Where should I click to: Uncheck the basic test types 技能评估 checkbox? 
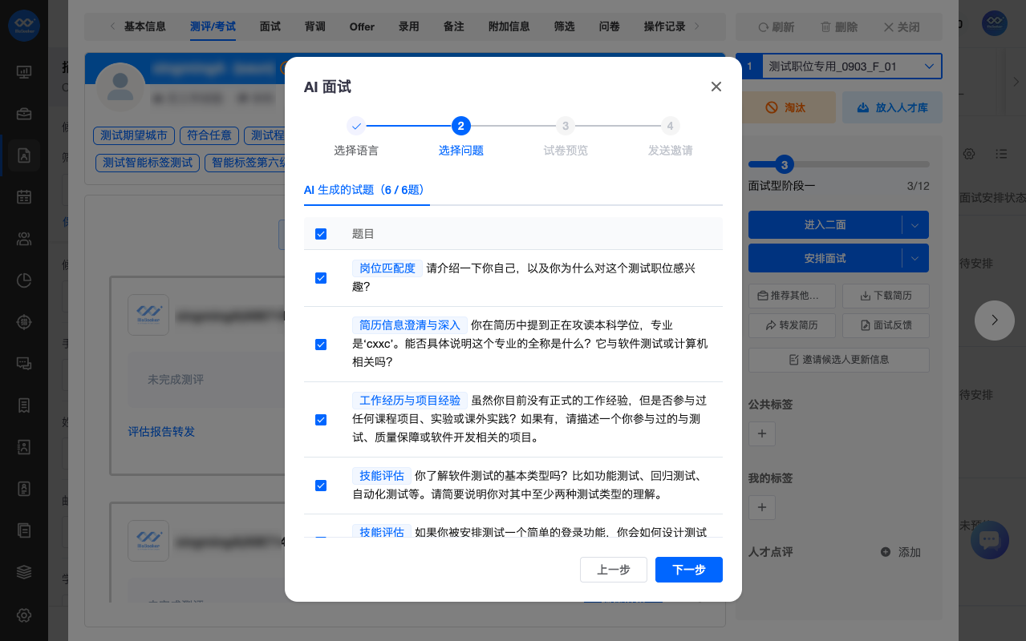pos(321,486)
